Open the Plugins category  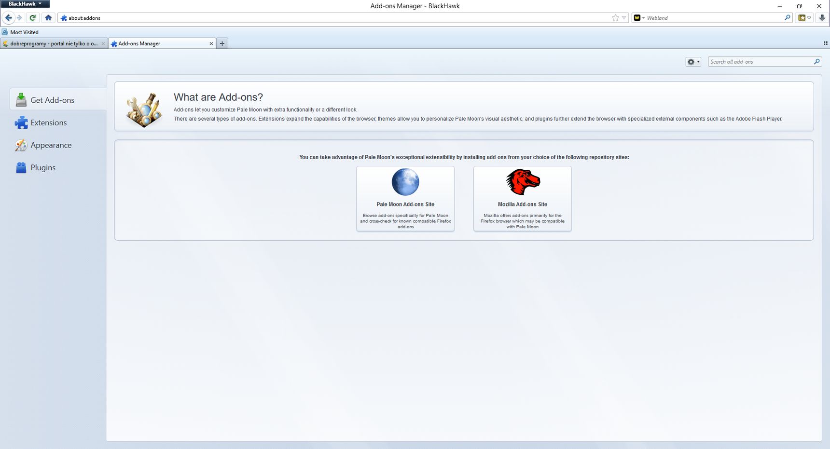[x=58, y=168]
